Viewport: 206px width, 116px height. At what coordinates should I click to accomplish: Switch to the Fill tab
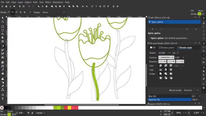click(153, 48)
